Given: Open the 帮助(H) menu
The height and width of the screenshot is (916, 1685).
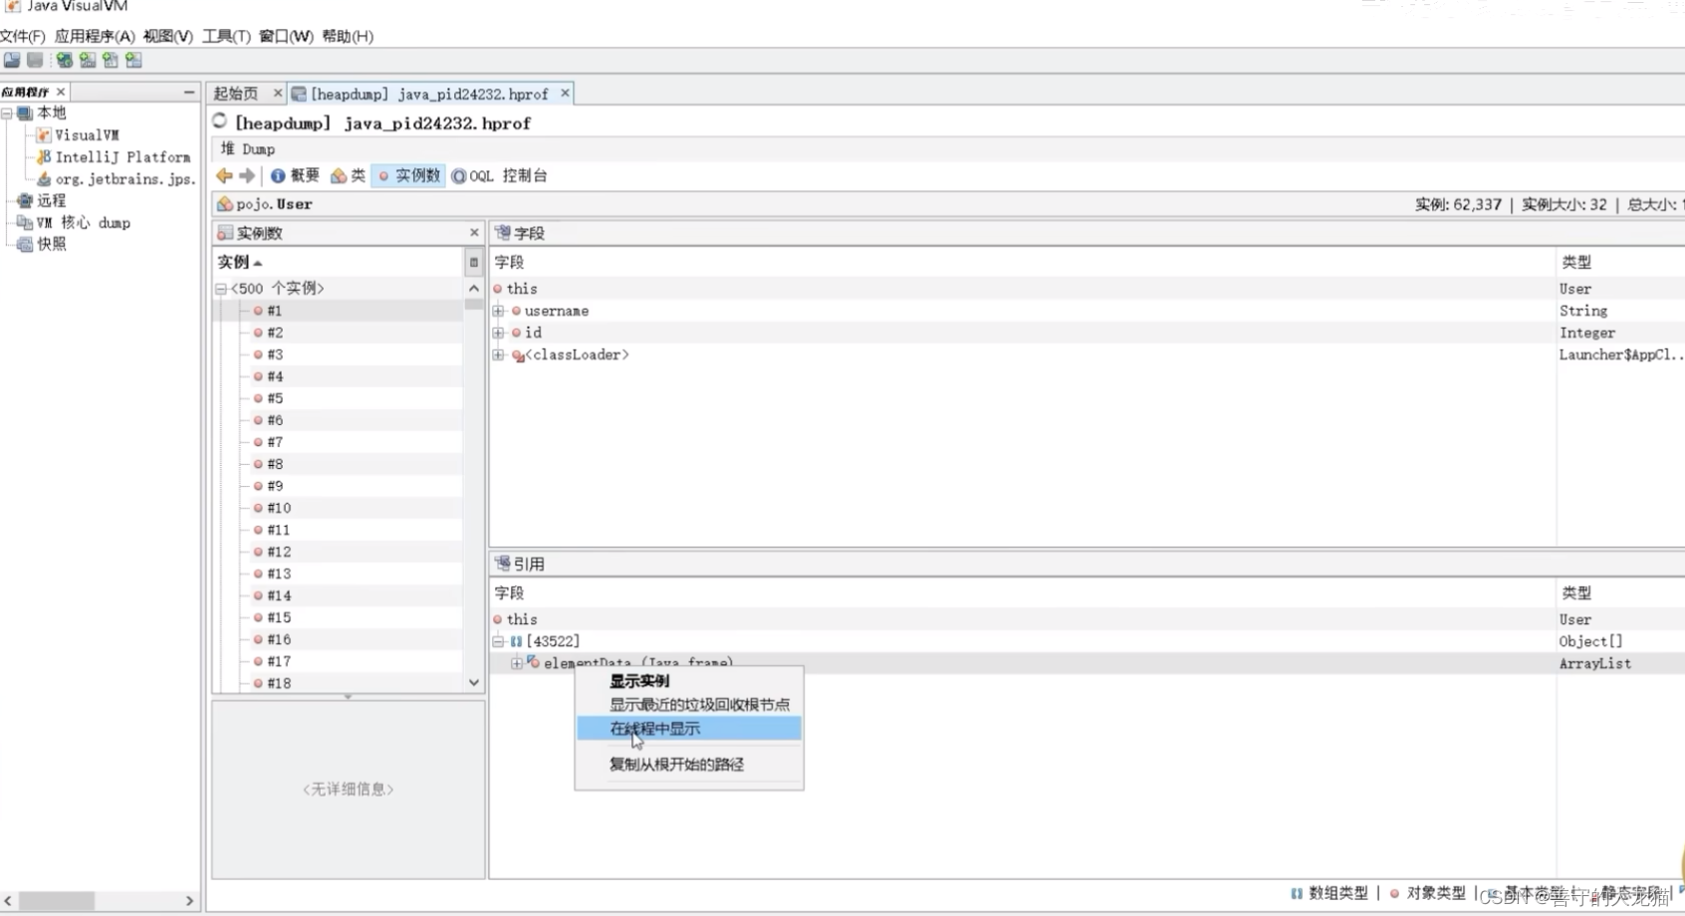Looking at the screenshot, I should pos(348,36).
